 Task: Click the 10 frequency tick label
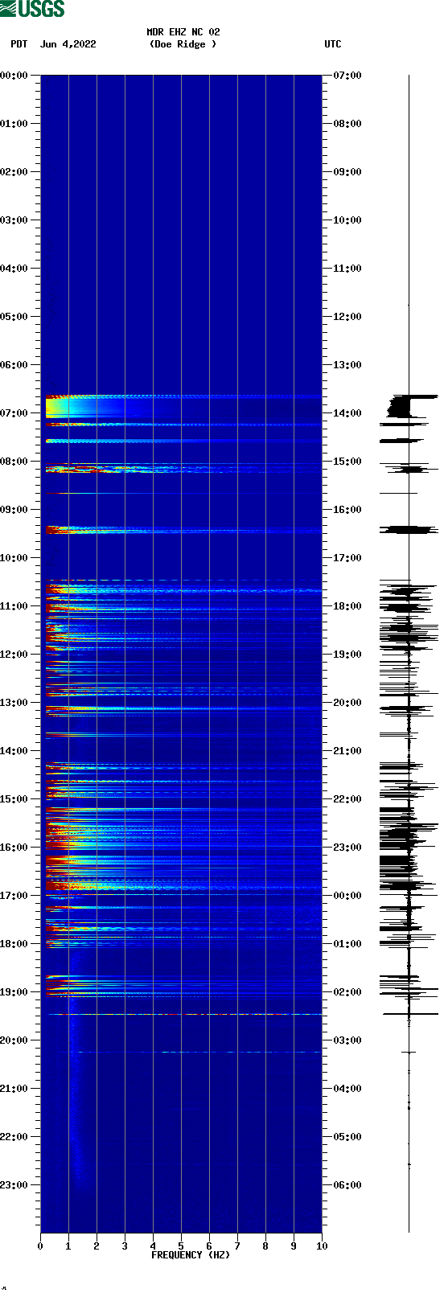tap(322, 1246)
